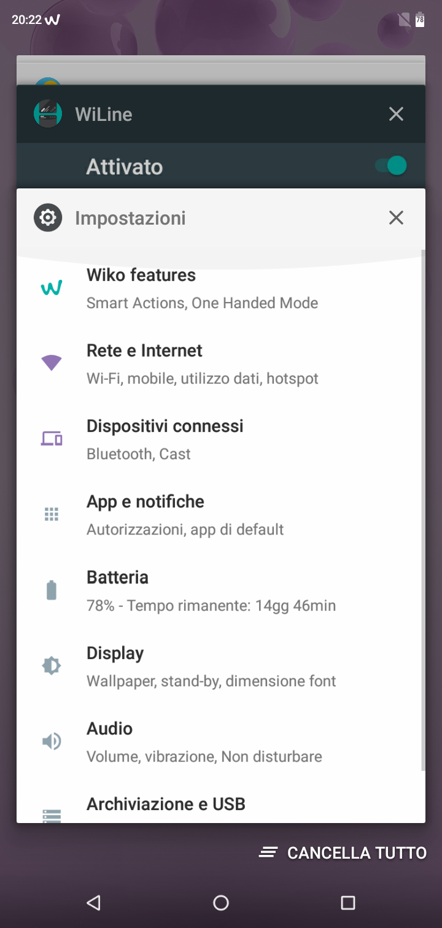Viewport: 442px width, 928px height.
Task: Open Rete e Internet settings
Action: [221, 364]
